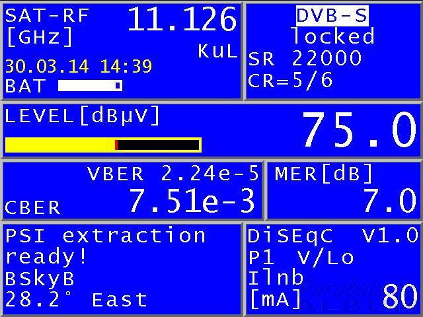Select the 7.0 MER value
The image size is (423, 317).
pos(389,201)
